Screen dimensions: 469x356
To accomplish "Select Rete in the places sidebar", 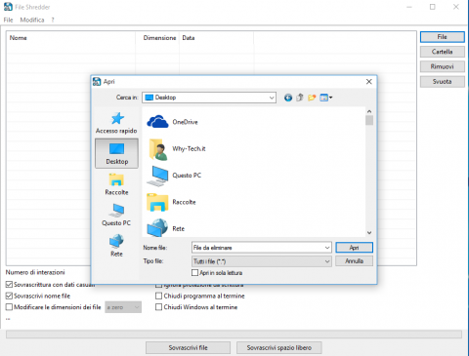I will click(116, 246).
